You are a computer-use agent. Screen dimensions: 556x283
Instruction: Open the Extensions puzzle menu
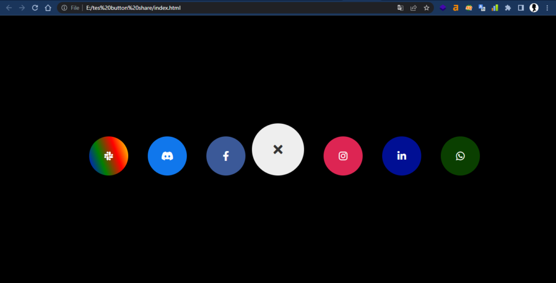[508, 8]
